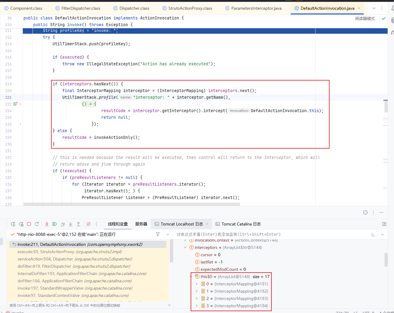
Task: Switch to ParametersInterceptor.java editor tab
Action: tap(256, 8)
